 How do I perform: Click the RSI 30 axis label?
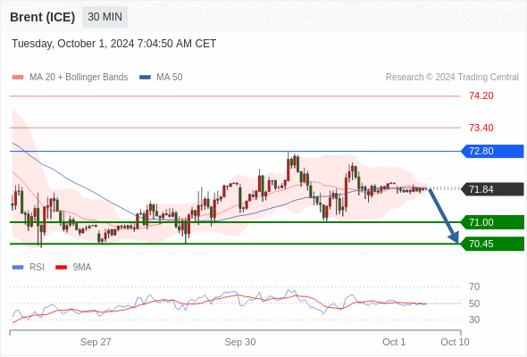coord(474,320)
